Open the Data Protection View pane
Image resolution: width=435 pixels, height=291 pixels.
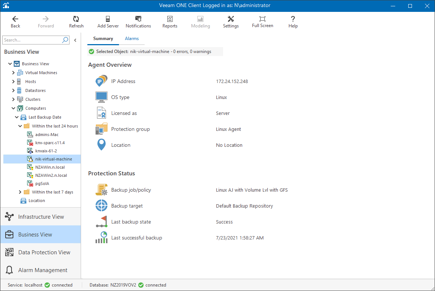41,252
